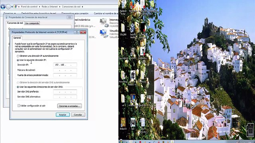
Task: Click the Cancelar button
Action: [78, 115]
